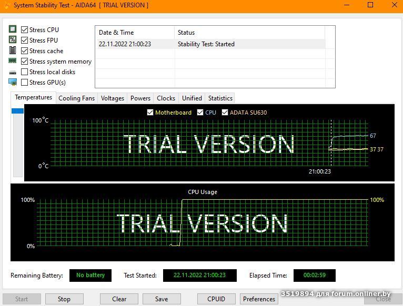
Task: Open the CPUID panel
Action: (x=216, y=299)
